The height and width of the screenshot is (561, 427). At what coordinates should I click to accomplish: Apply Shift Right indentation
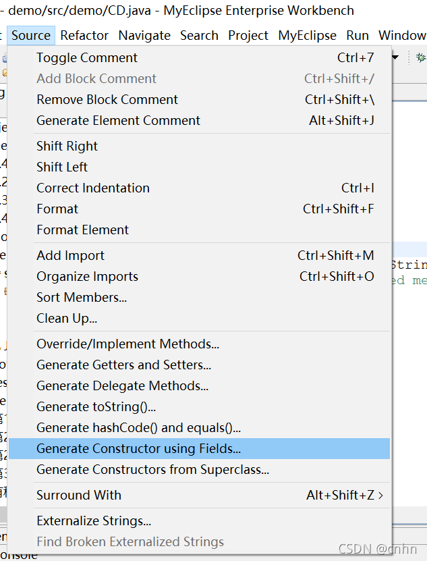tap(67, 146)
